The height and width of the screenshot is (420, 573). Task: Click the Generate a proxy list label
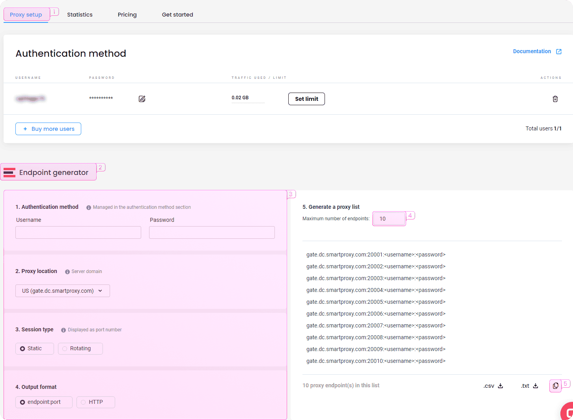pyautogui.click(x=331, y=207)
